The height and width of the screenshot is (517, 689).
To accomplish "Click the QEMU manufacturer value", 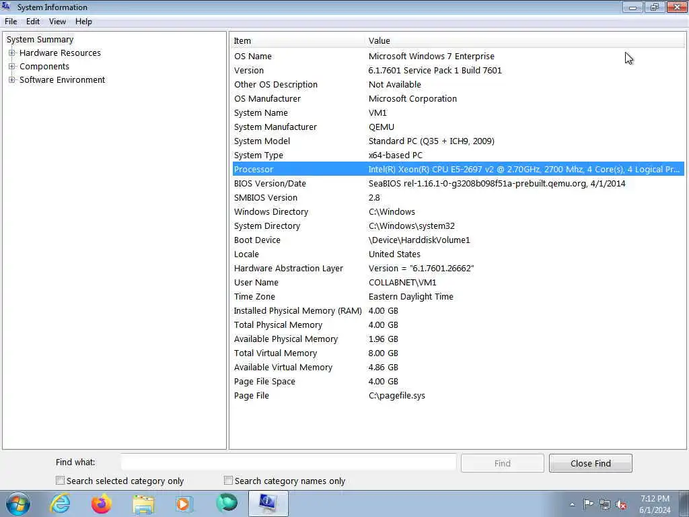I will 382,127.
